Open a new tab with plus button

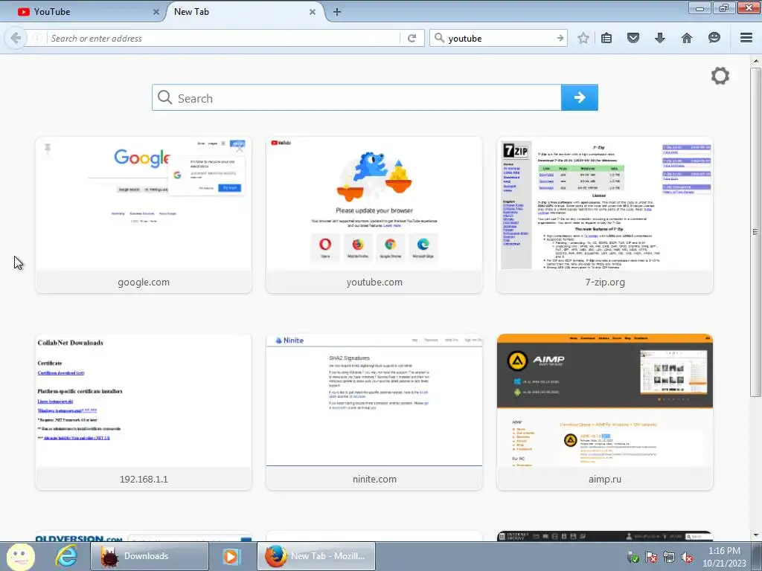(x=337, y=12)
